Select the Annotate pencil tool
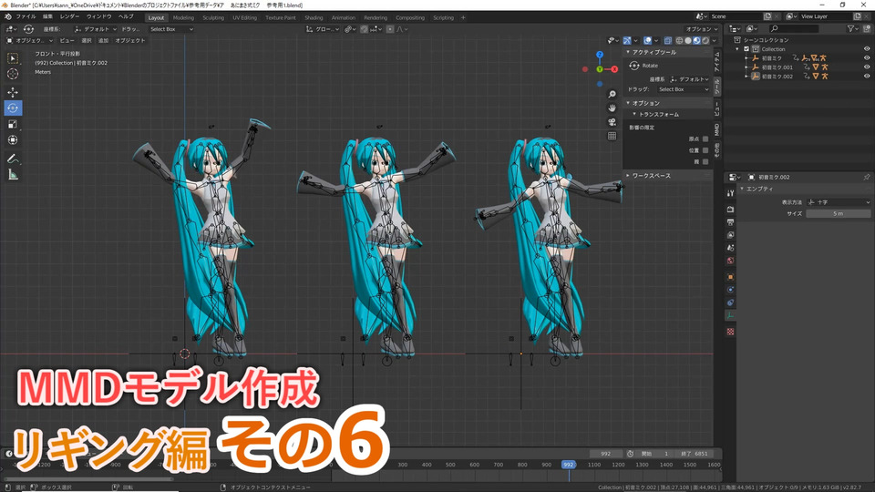 pos(13,159)
